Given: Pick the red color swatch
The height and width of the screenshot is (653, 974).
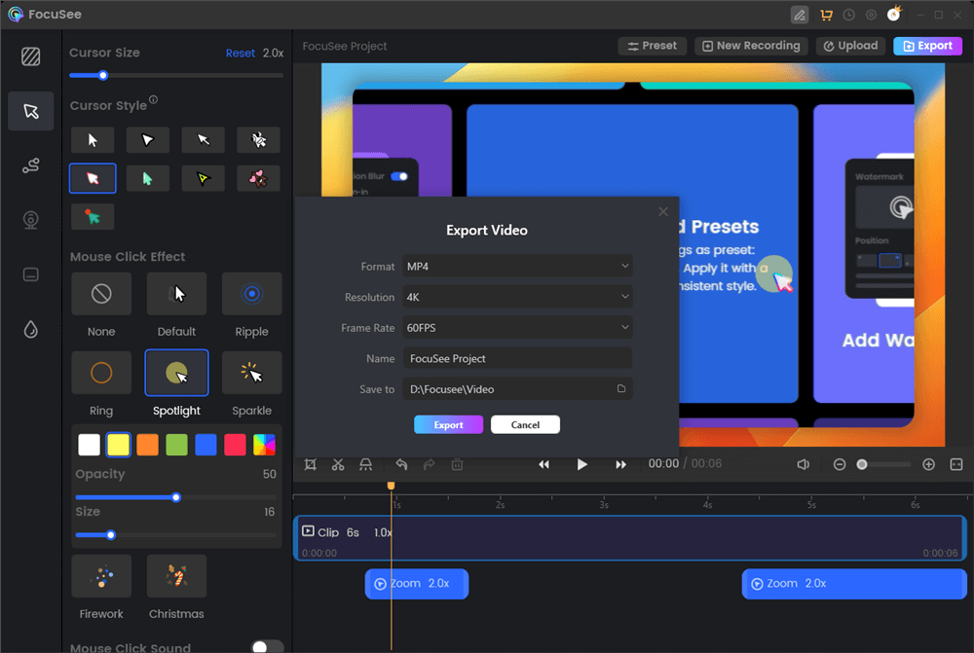Looking at the screenshot, I should (x=235, y=445).
